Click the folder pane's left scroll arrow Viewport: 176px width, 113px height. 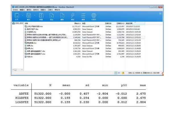(13, 70)
